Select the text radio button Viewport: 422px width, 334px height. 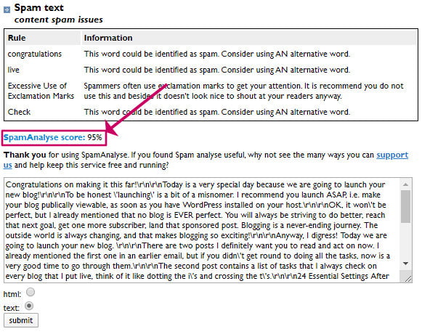click(29, 306)
